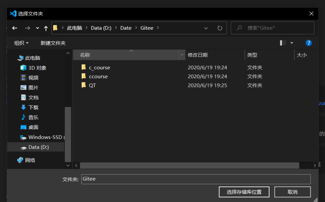325x202 pixels.
Task: Click the magnifier search icon
Action: [x=239, y=28]
